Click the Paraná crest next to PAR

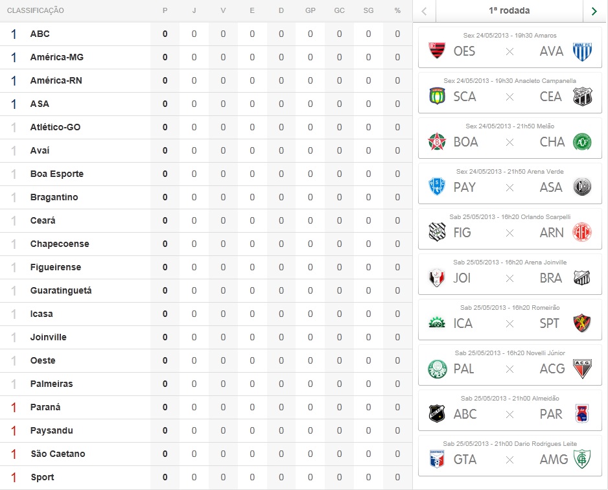point(582,414)
